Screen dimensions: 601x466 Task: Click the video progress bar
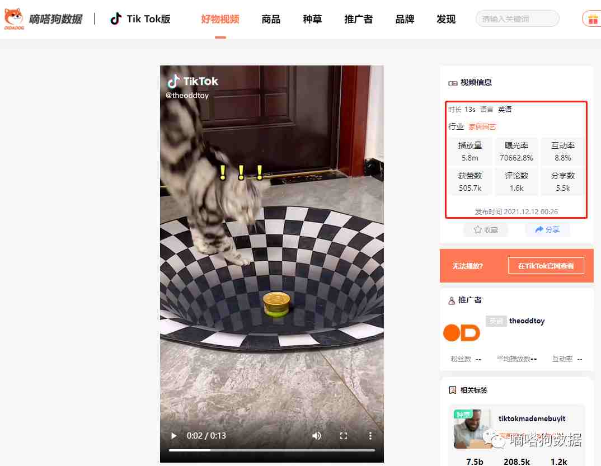272,450
